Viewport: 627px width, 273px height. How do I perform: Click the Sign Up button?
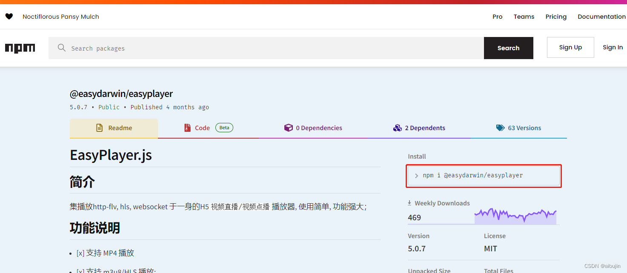click(x=570, y=47)
